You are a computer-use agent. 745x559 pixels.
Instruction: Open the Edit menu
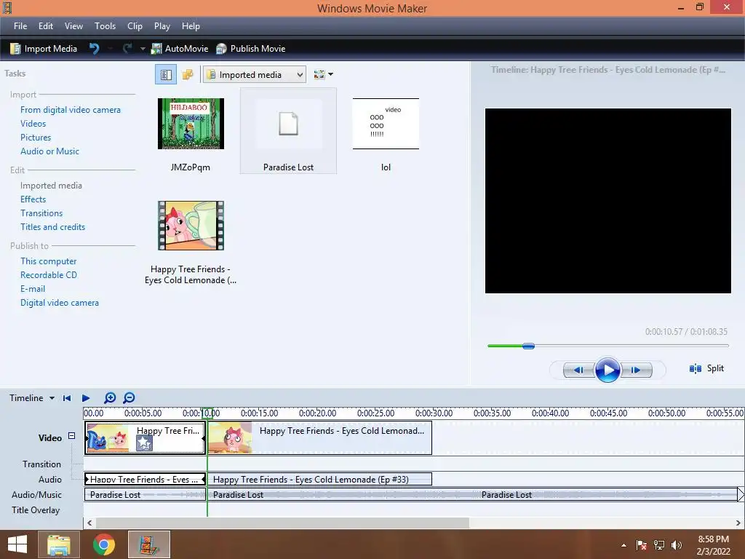tap(46, 26)
